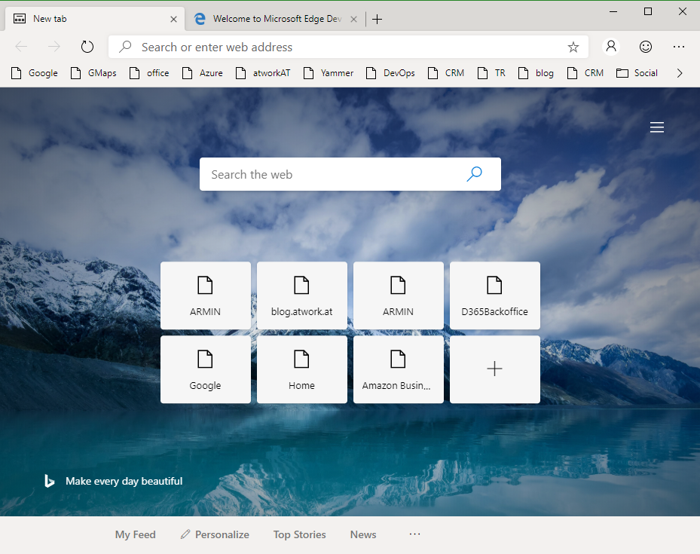Open the page settings hamburger icon
This screenshot has height=554, width=700.
(x=657, y=128)
